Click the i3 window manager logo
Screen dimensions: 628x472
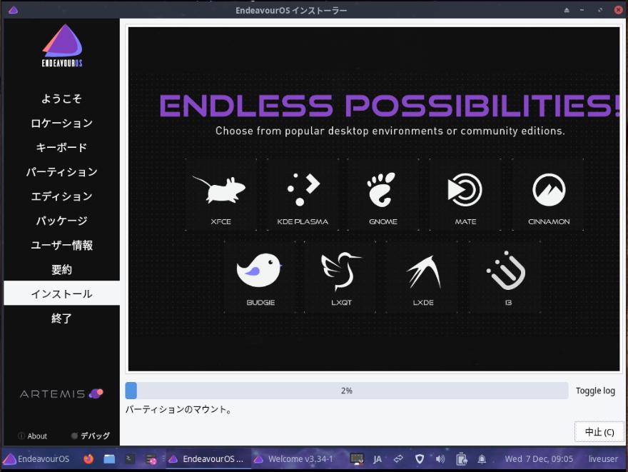[x=506, y=271]
